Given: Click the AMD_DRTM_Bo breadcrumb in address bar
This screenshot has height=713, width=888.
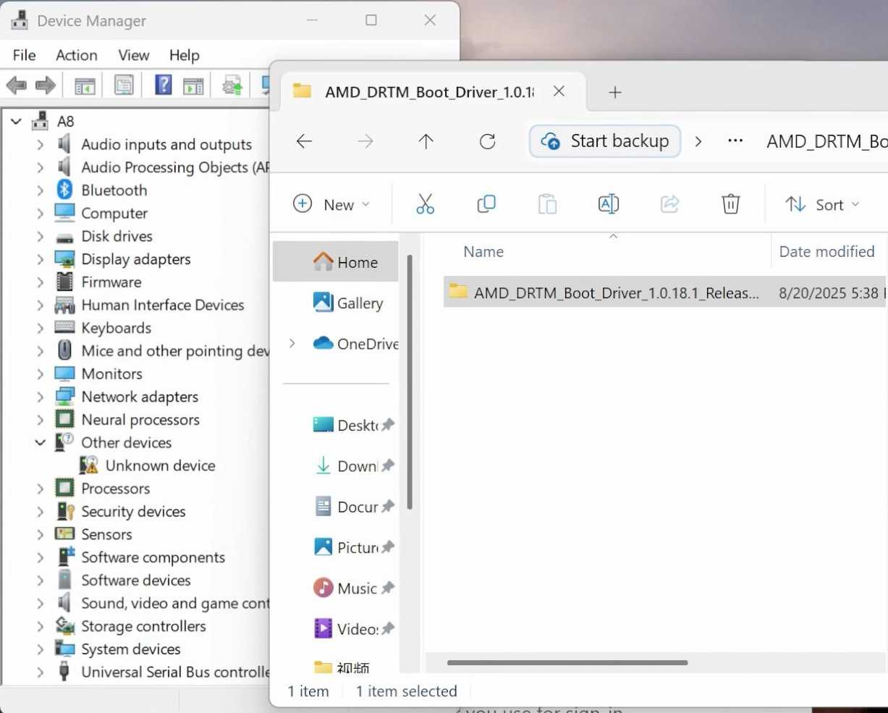Looking at the screenshot, I should click(827, 141).
